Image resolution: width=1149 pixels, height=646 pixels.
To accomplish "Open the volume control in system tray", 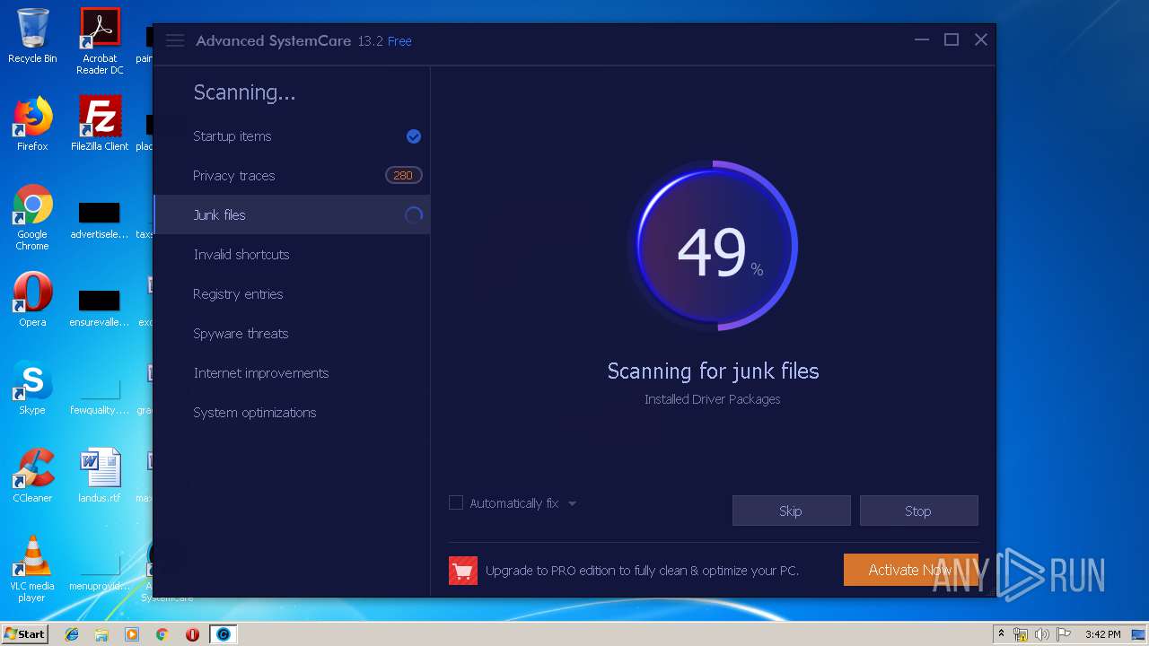I will point(1042,634).
